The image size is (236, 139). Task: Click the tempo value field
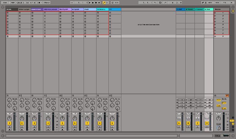[19, 2]
